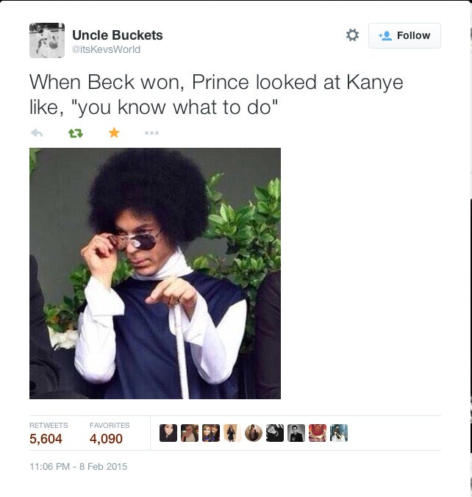Follow Uncle Buckets
This screenshot has width=472, height=497.
click(404, 35)
